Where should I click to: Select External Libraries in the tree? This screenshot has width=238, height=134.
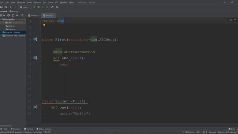coord(11,32)
